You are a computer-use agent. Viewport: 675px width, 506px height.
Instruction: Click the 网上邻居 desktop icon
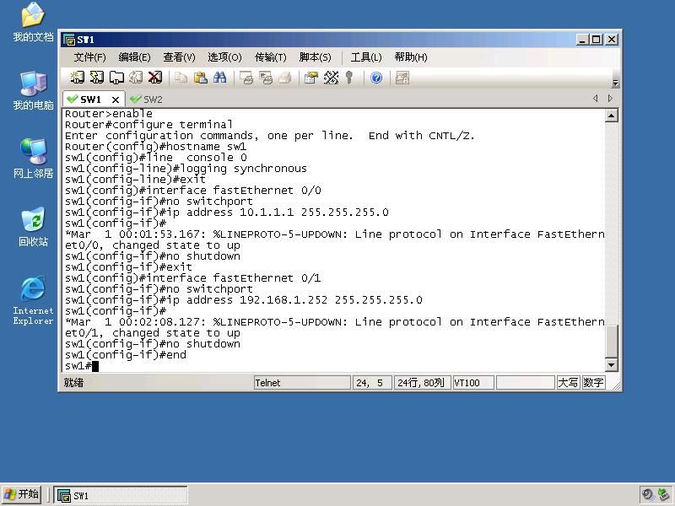(x=33, y=159)
